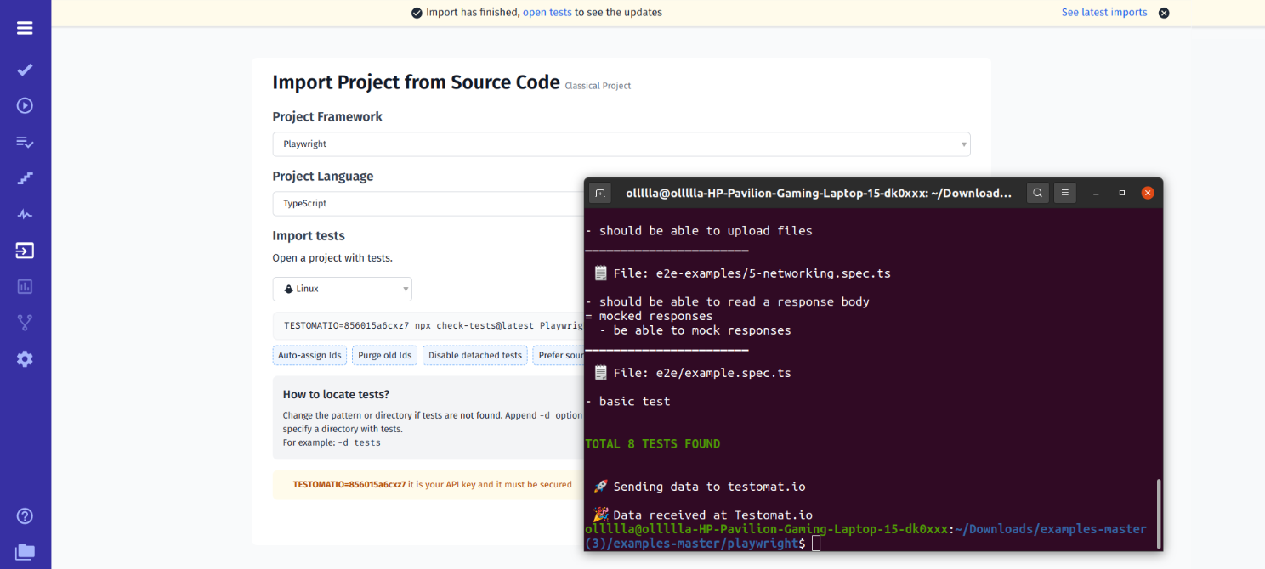
Task: Open the branches icon in the sidebar
Action: (x=25, y=322)
